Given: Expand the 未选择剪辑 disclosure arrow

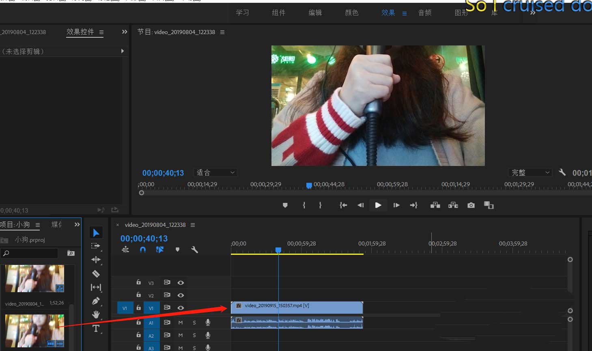Looking at the screenshot, I should point(122,51).
